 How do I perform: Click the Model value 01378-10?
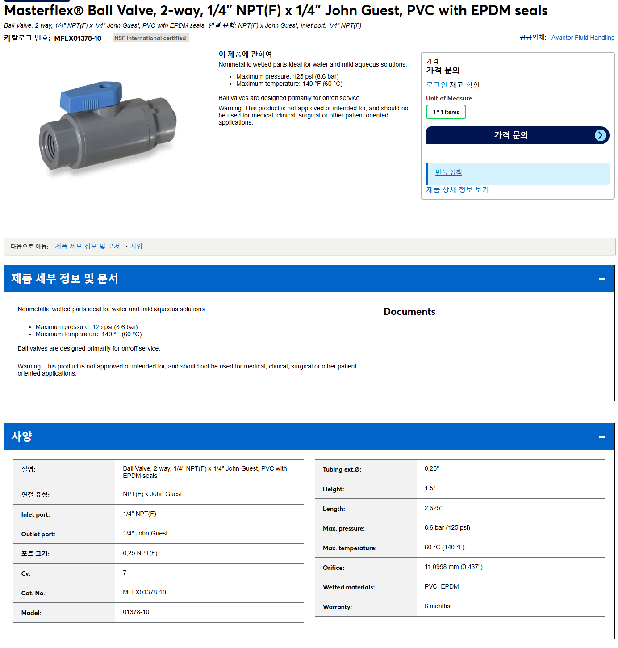pos(136,612)
